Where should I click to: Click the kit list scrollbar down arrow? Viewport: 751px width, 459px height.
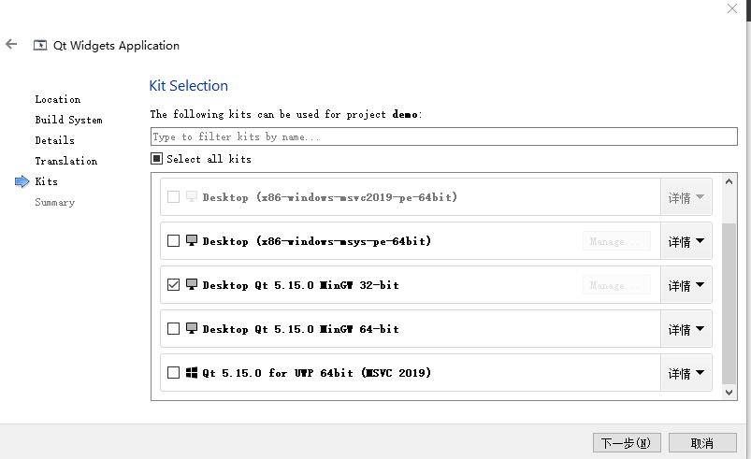729,393
